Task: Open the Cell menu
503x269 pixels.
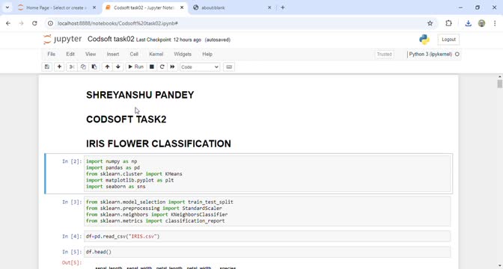Action: [x=134, y=54]
